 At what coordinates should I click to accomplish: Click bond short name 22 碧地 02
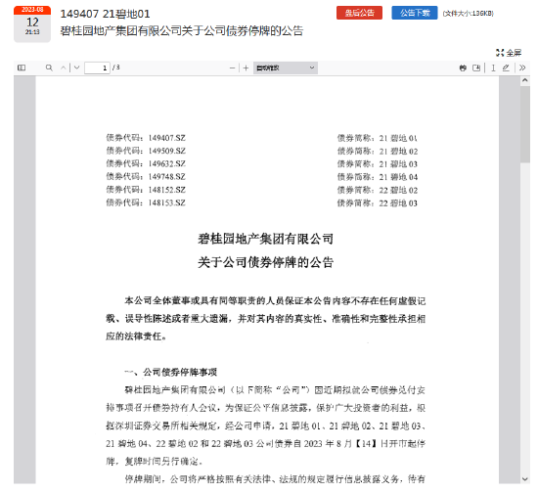[x=398, y=191]
